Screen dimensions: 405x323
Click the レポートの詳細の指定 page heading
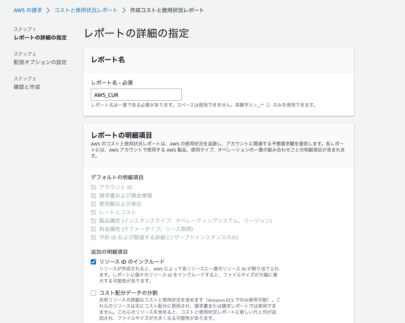coord(137,33)
